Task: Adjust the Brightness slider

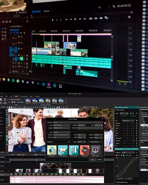Action: (127, 123)
